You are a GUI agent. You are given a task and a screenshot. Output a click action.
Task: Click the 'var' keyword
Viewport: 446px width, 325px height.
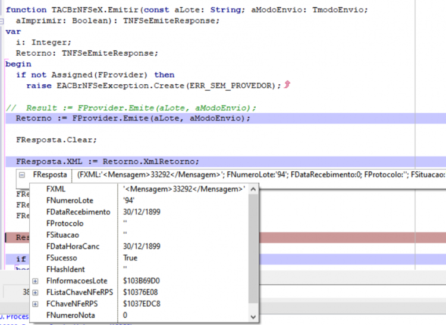coord(13,32)
